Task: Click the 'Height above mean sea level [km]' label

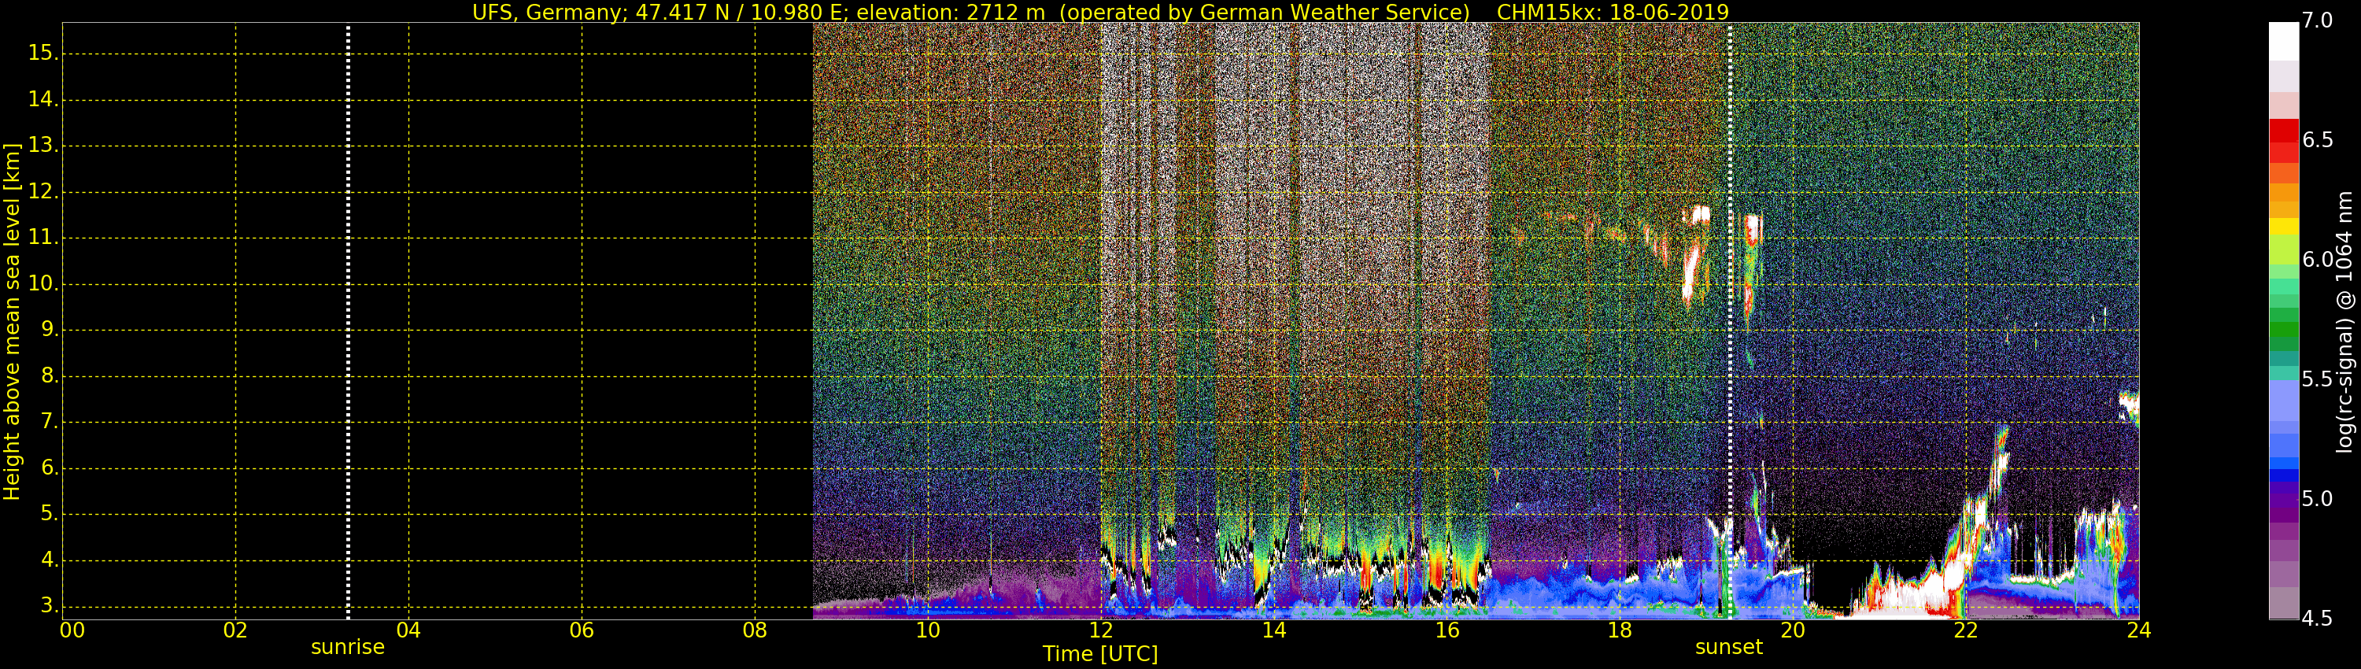Action: [12, 321]
